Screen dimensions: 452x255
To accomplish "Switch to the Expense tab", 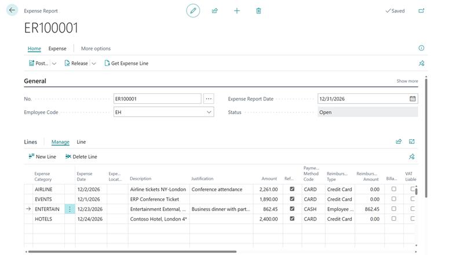I will pos(57,49).
